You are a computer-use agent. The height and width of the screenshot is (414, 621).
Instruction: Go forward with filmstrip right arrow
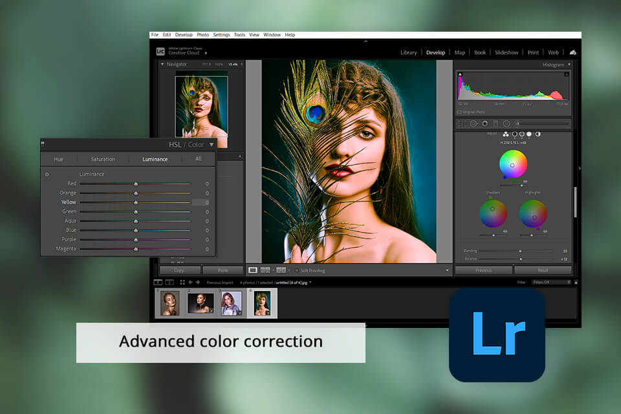(198, 283)
